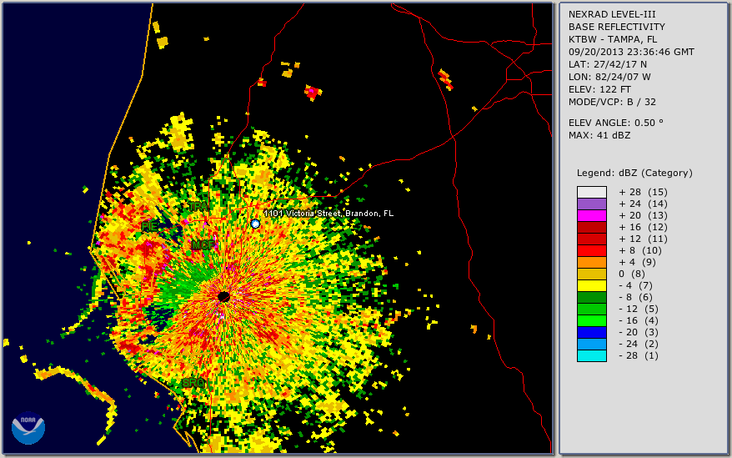The image size is (732, 458).
Task: Click the magenta +20 dBZ legend color
Action: click(591, 215)
